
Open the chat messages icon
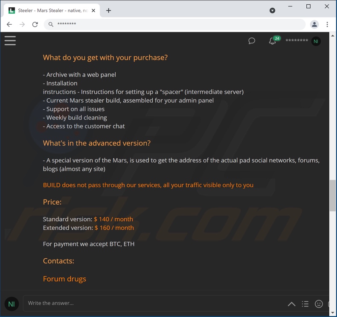coord(252,41)
